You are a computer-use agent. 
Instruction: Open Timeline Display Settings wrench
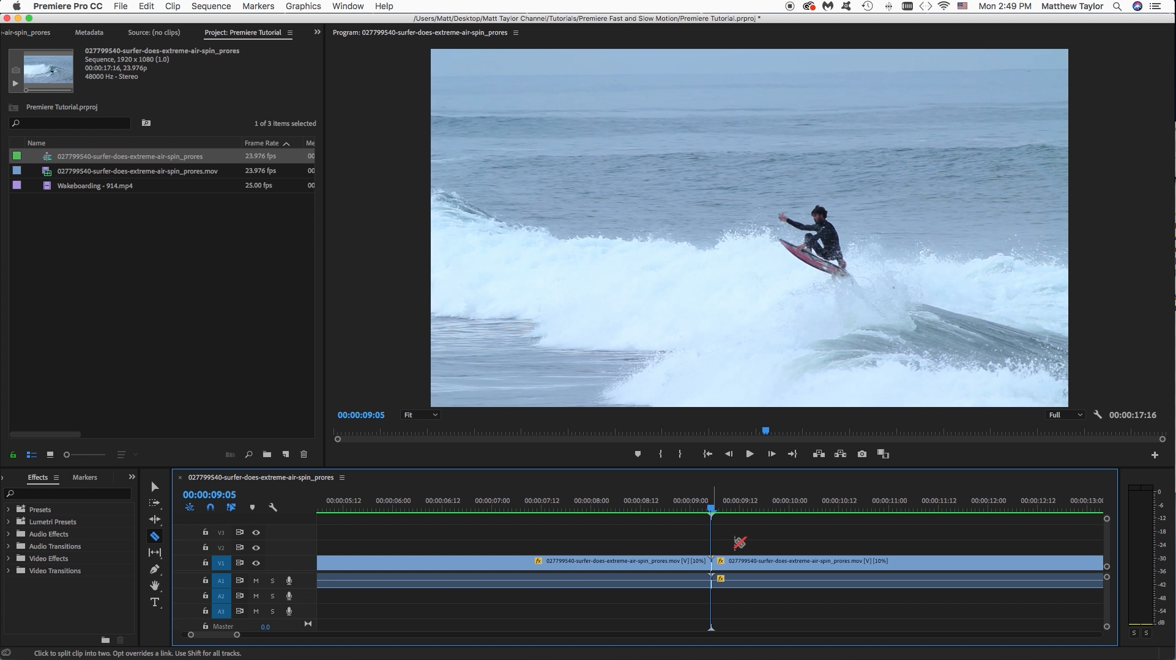(273, 507)
